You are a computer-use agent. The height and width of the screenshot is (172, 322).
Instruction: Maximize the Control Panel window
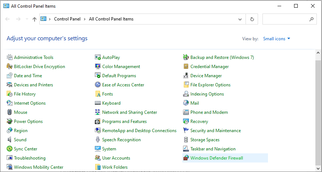(296, 6)
